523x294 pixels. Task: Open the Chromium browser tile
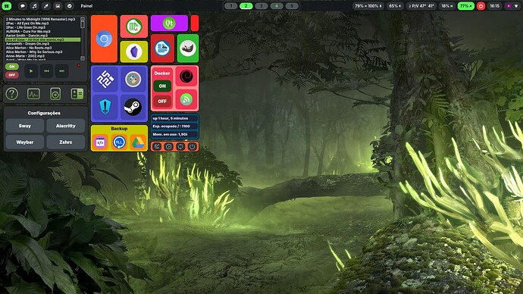pos(104,39)
